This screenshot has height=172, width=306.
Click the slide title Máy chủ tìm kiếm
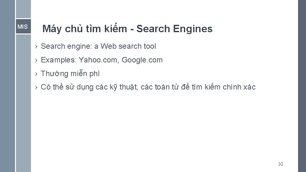tap(87, 29)
